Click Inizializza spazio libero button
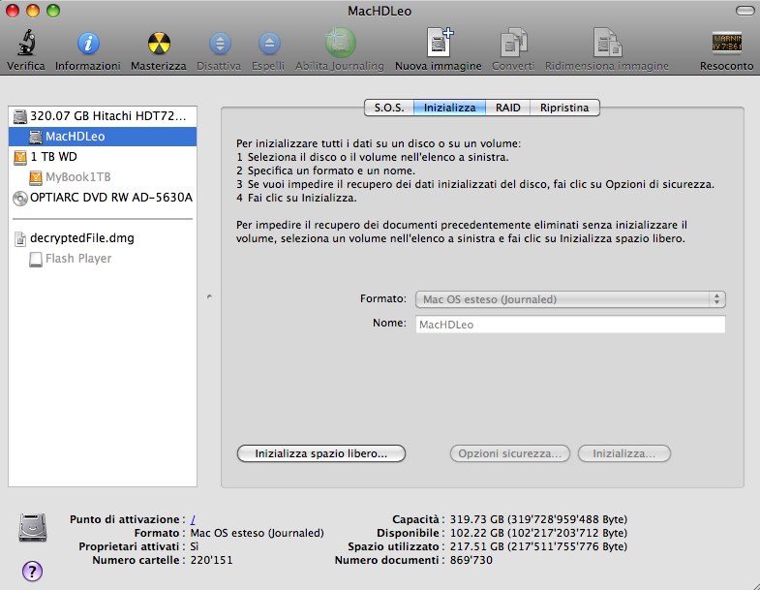 pos(320,453)
